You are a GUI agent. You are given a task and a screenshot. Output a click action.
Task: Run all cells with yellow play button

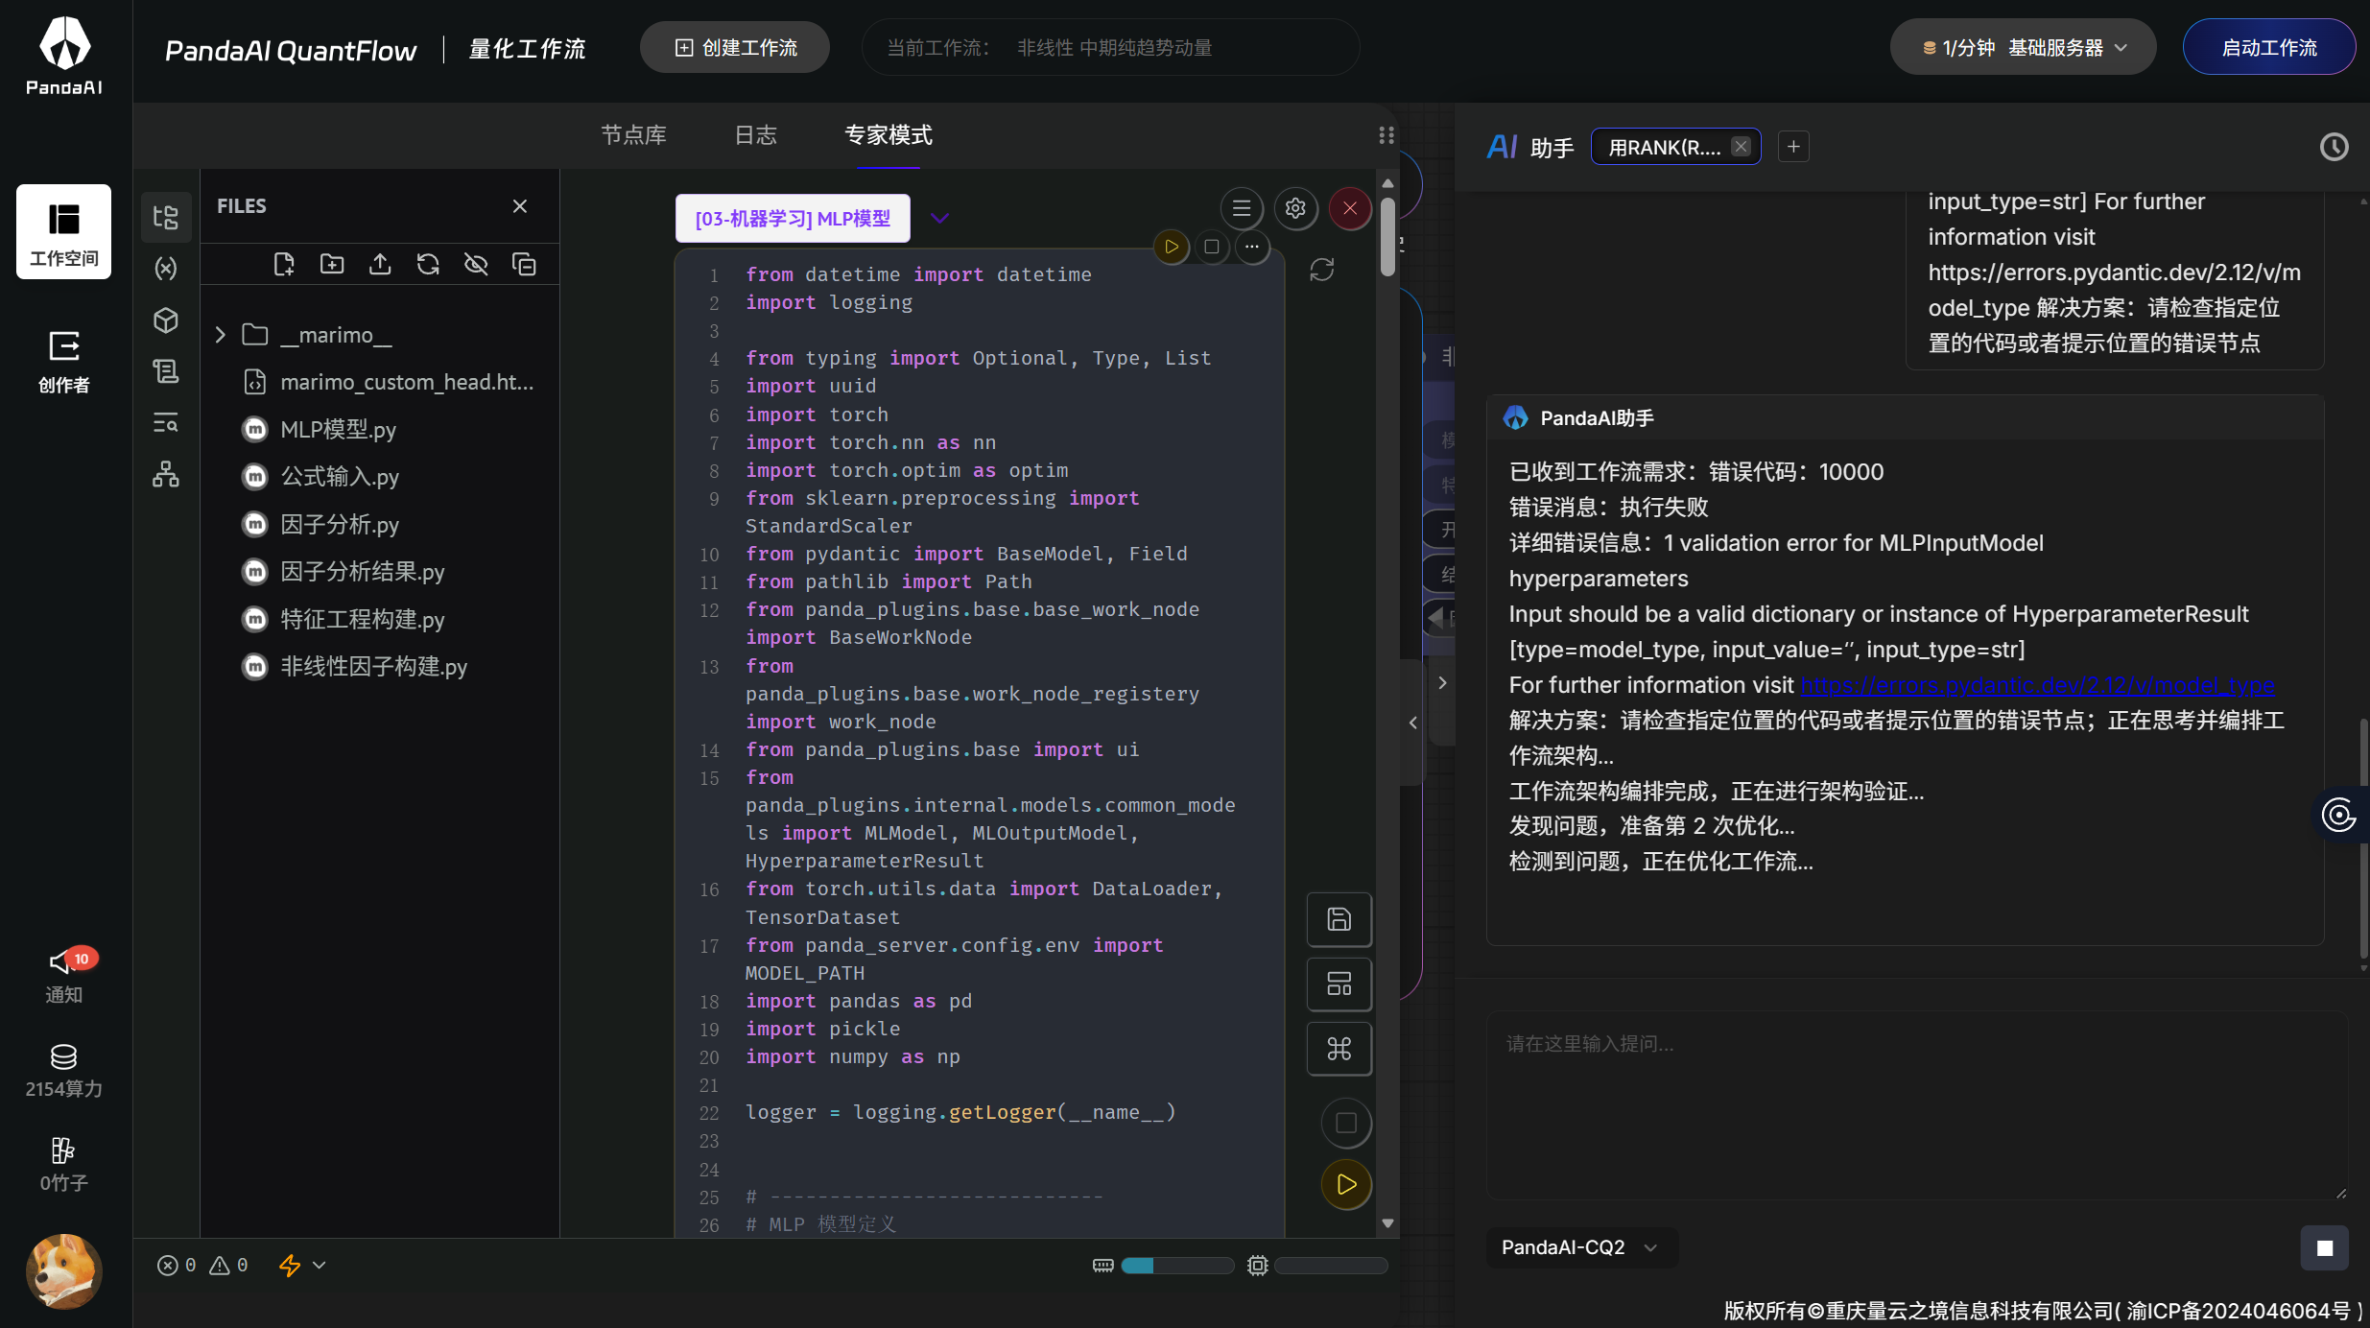[1346, 1184]
